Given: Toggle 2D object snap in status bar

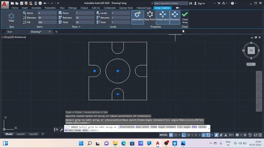Looking at the screenshot, I should click(208, 135).
